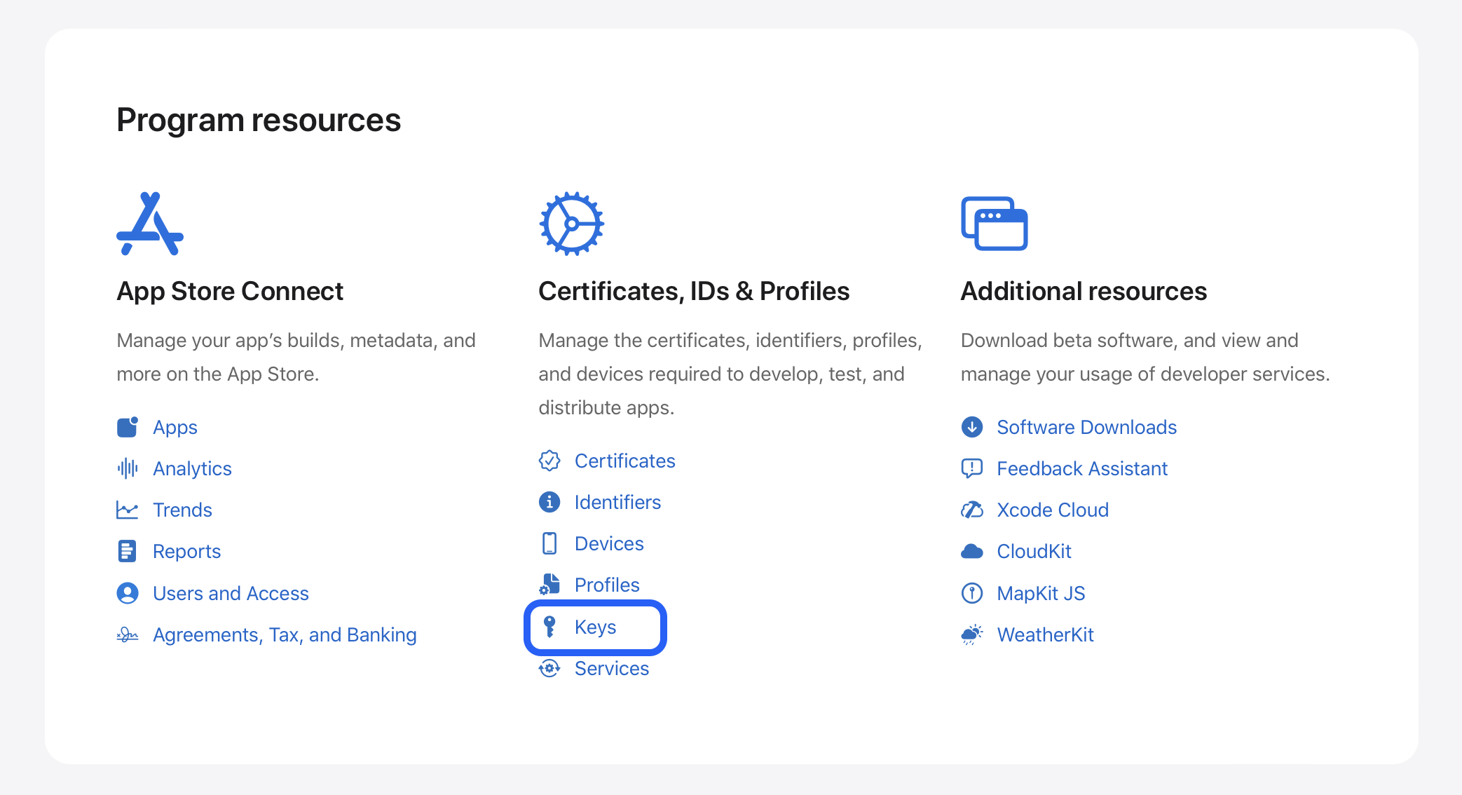Open the Trends link
1462x795 pixels.
(182, 510)
